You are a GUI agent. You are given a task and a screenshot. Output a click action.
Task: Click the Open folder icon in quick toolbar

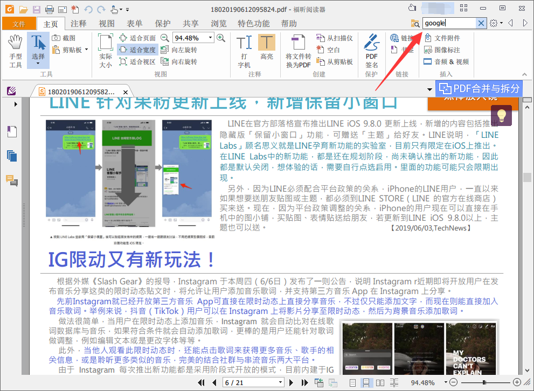[x=23, y=9]
